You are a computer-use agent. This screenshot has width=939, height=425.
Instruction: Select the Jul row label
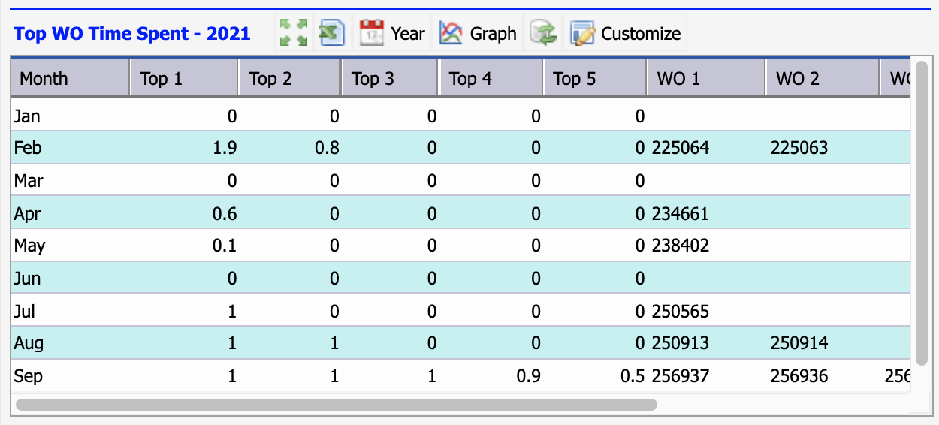[25, 311]
